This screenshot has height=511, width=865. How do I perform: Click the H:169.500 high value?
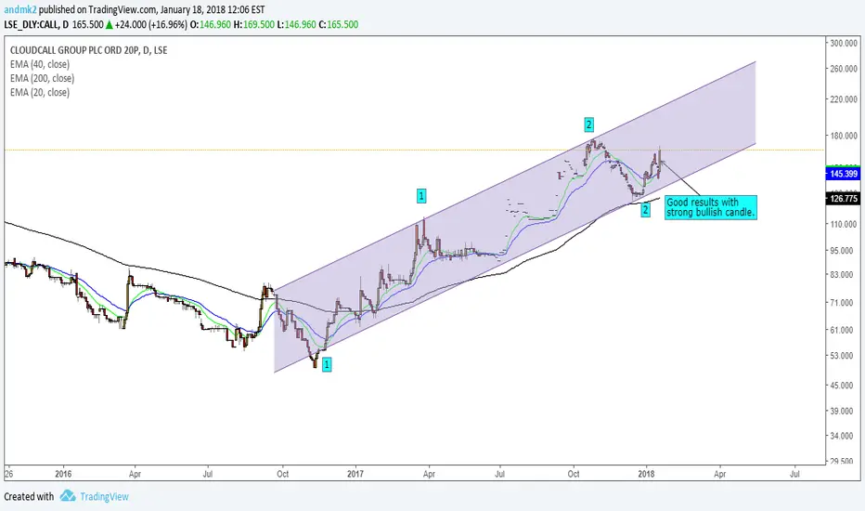(x=253, y=24)
